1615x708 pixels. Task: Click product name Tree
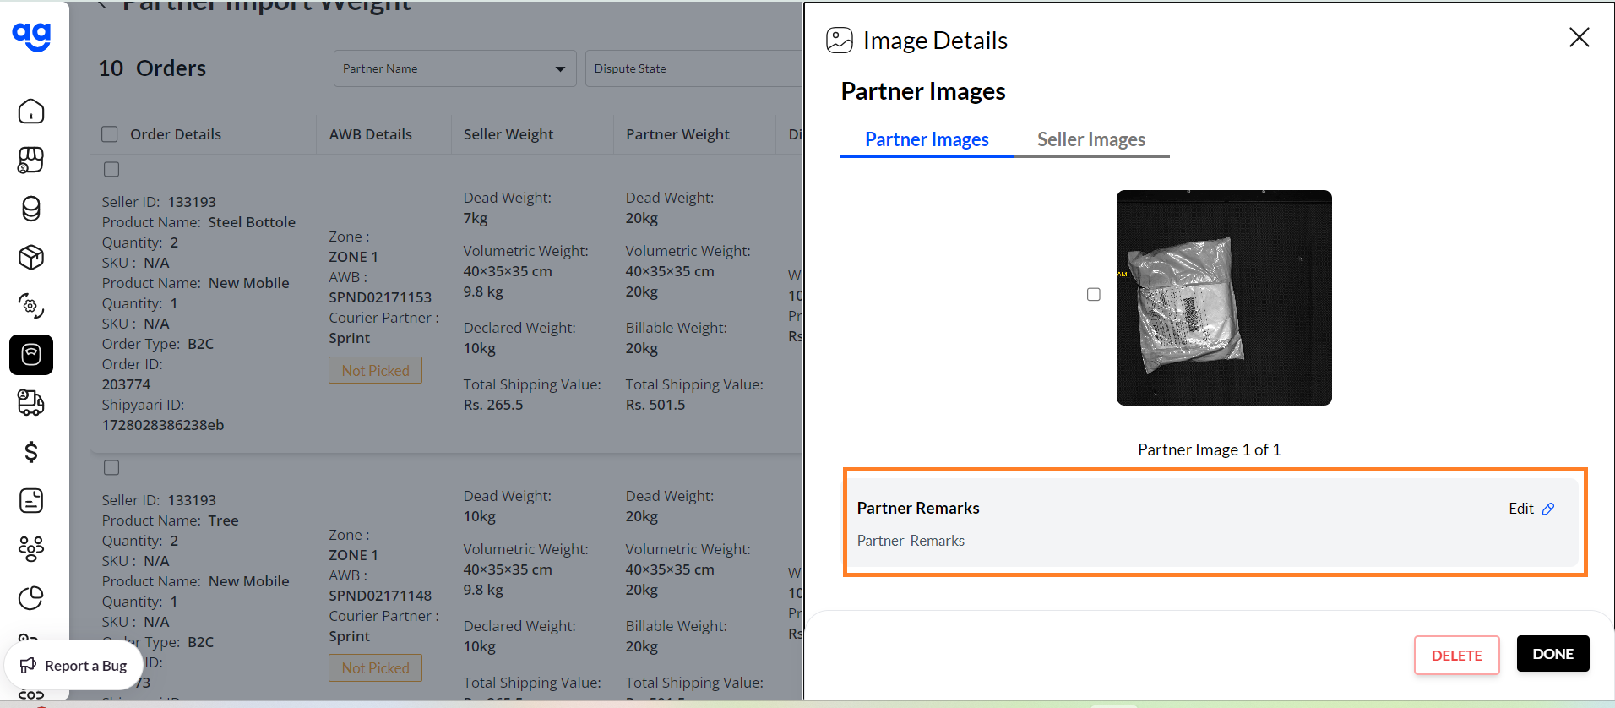pos(224,520)
